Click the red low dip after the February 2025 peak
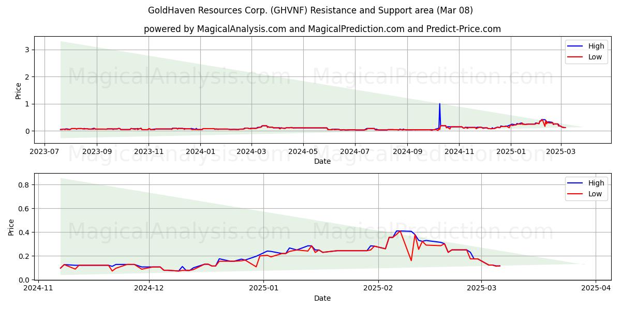Image resolution: width=621 pixels, height=310 pixels. [x=411, y=260]
